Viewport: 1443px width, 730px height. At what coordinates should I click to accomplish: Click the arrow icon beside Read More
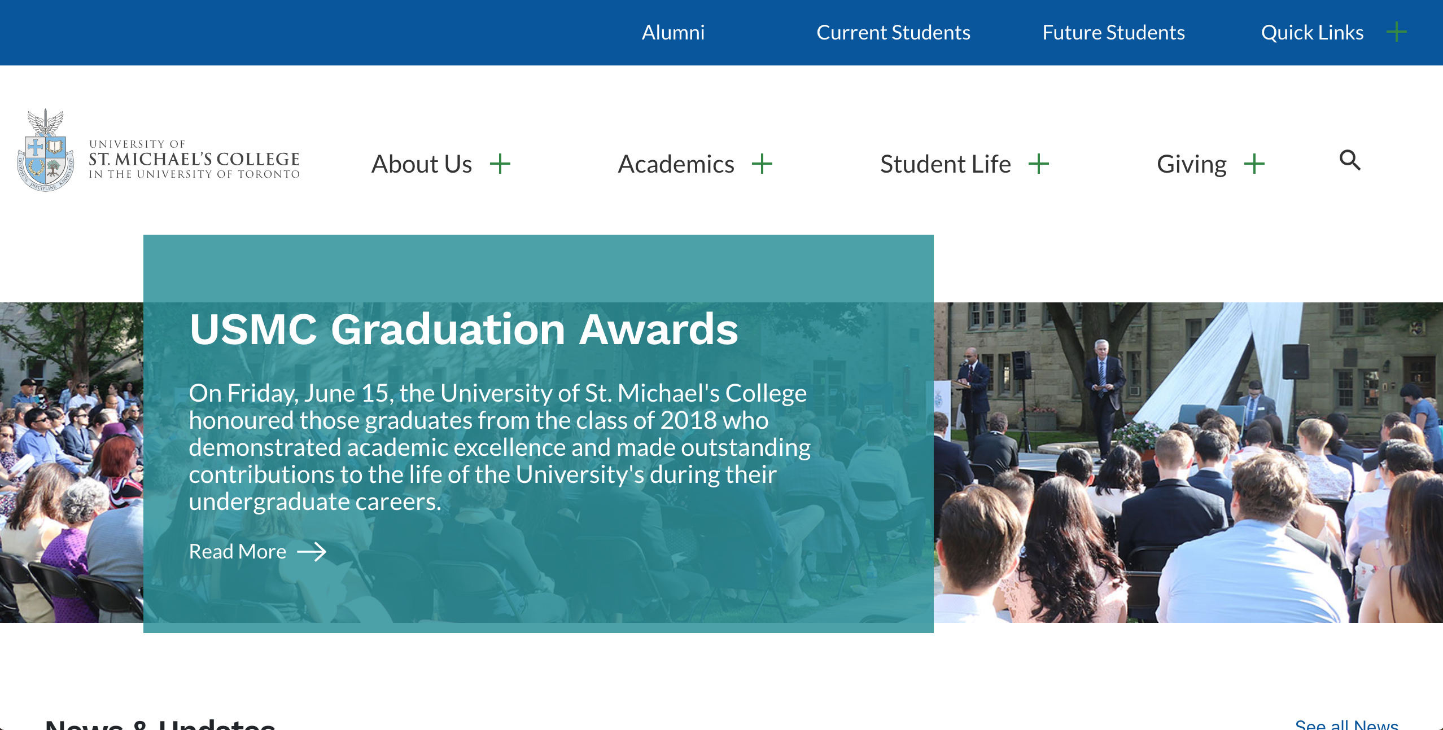[x=312, y=552]
